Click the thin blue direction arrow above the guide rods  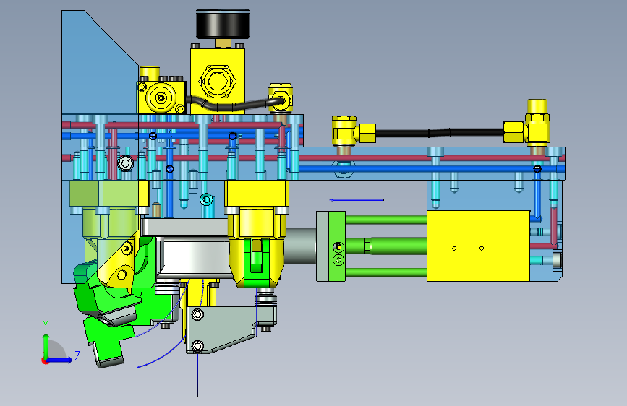coord(357,200)
